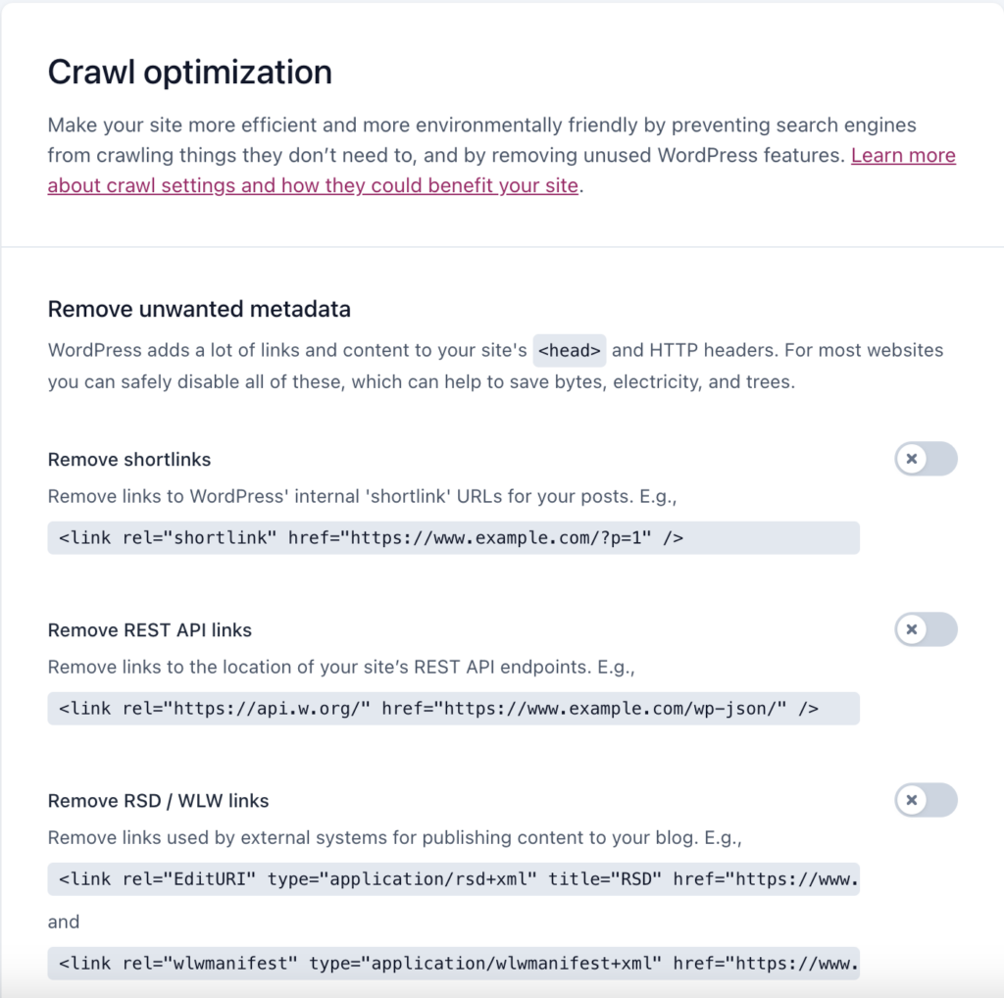
Task: Click the word "and" between code snippets
Action: [x=64, y=922]
